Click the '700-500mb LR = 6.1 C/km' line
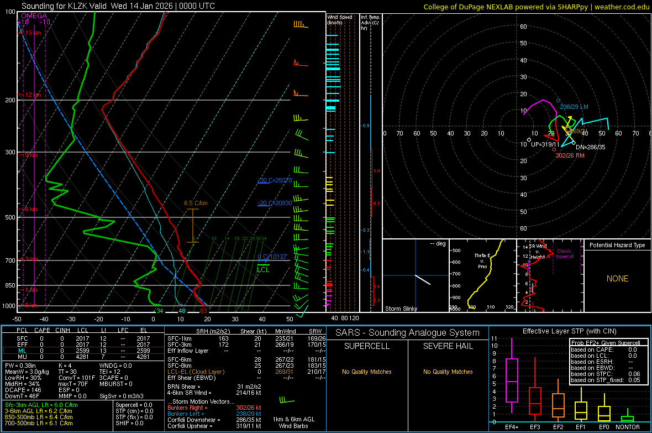Image resolution: width=652 pixels, height=433 pixels. tap(39, 423)
